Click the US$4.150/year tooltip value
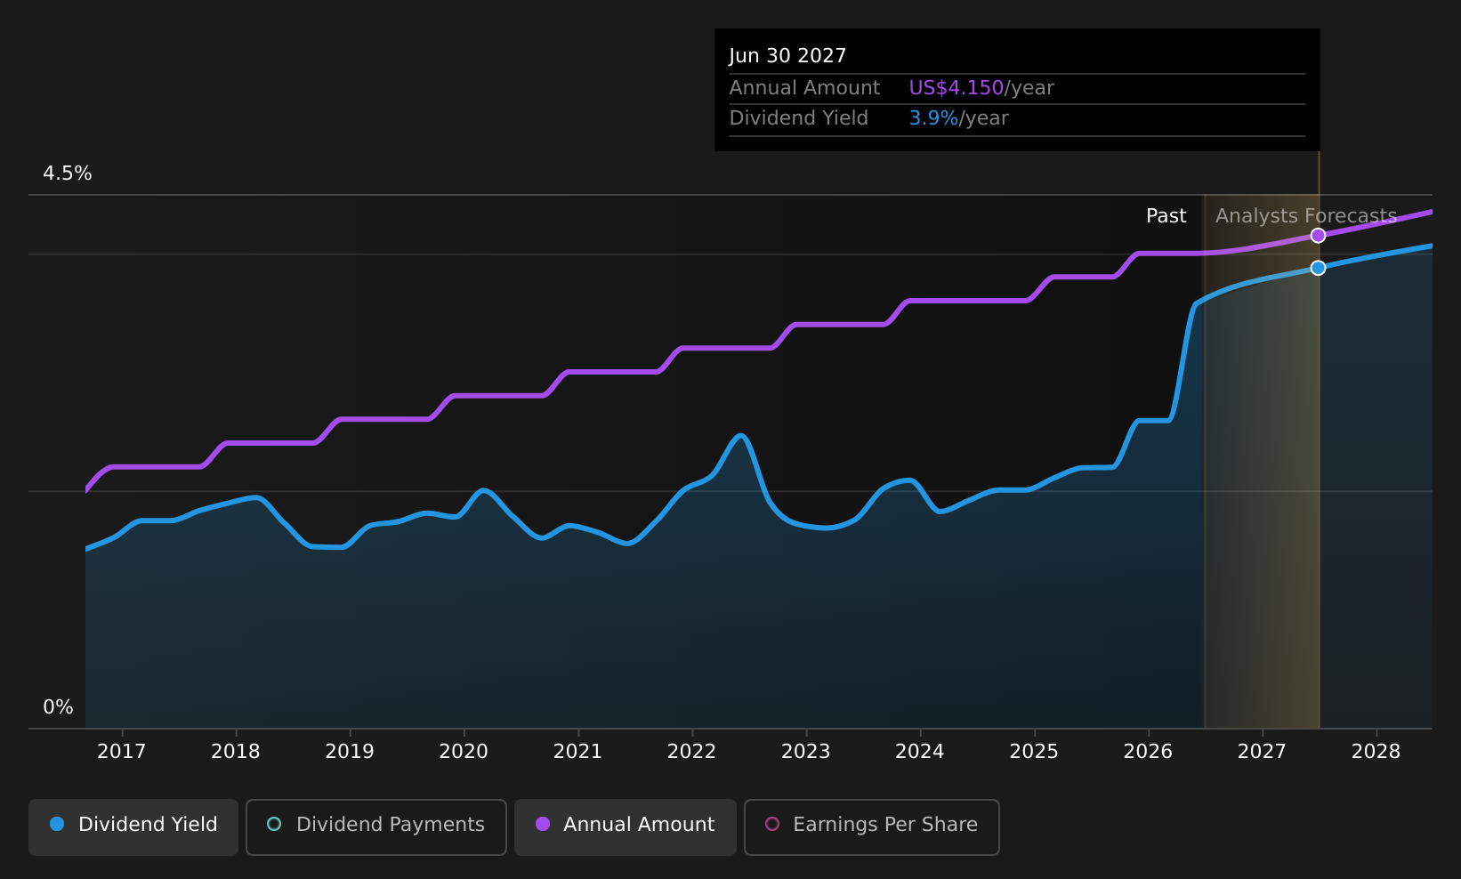This screenshot has height=879, width=1461. 981,88
